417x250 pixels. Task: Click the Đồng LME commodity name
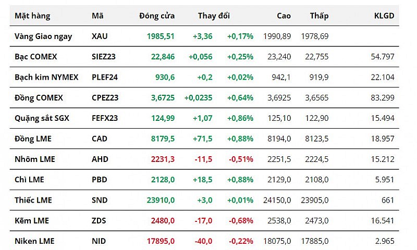pos(33,139)
